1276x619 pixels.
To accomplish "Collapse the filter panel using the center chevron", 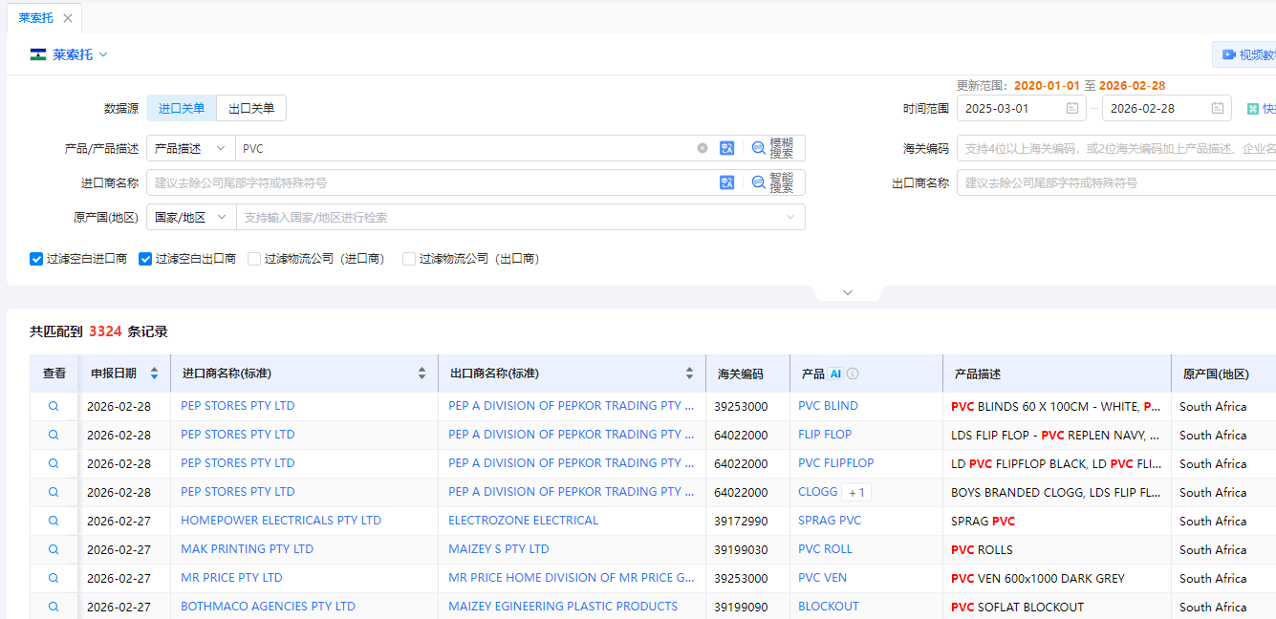I will tap(847, 292).
